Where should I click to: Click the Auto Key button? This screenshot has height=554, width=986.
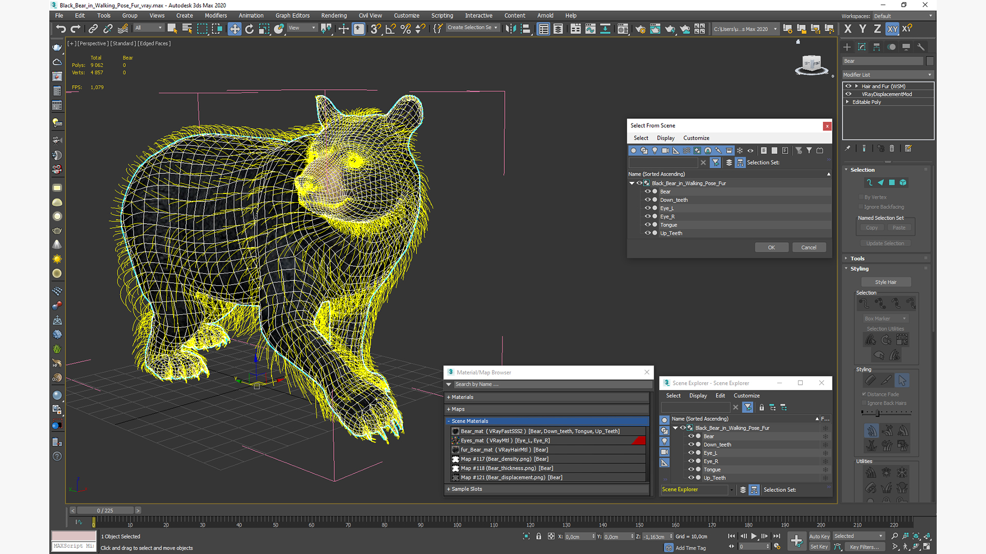coord(819,537)
